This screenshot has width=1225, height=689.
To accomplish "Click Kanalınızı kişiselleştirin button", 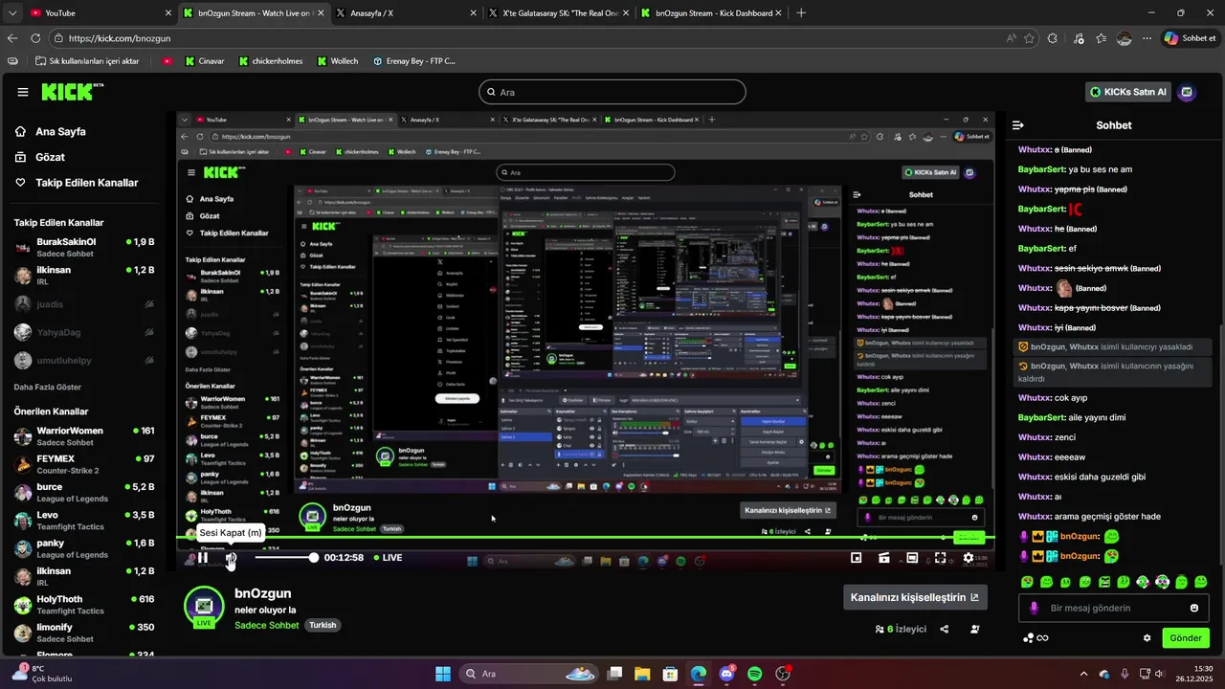I will point(915,597).
